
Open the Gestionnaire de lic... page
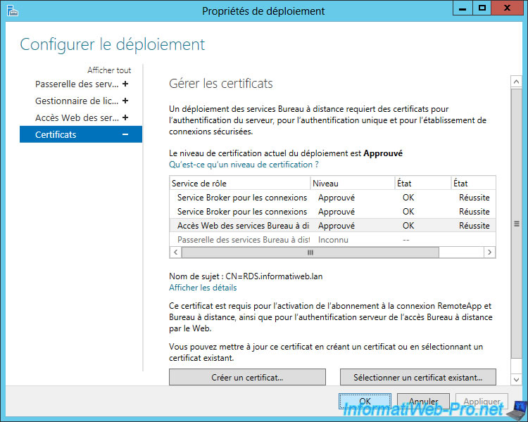click(x=77, y=101)
